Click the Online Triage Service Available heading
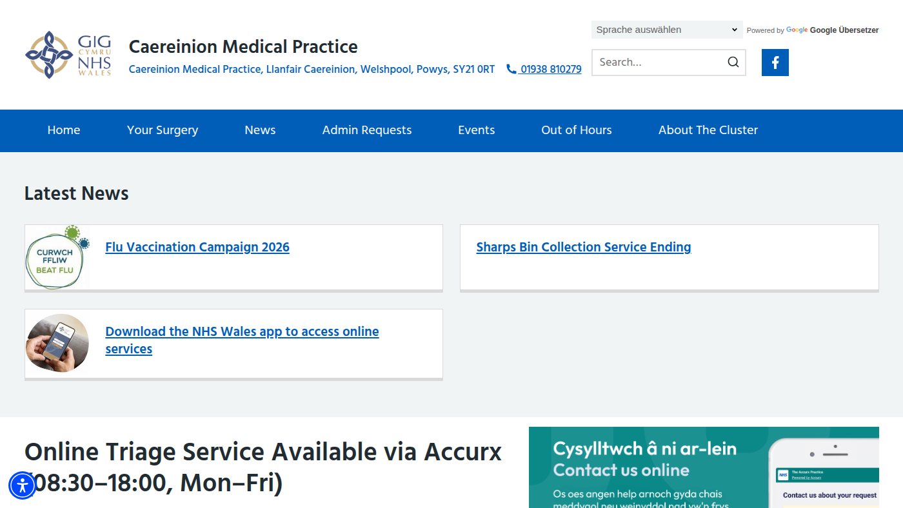Viewport: 903px width, 508px height. pos(263,467)
